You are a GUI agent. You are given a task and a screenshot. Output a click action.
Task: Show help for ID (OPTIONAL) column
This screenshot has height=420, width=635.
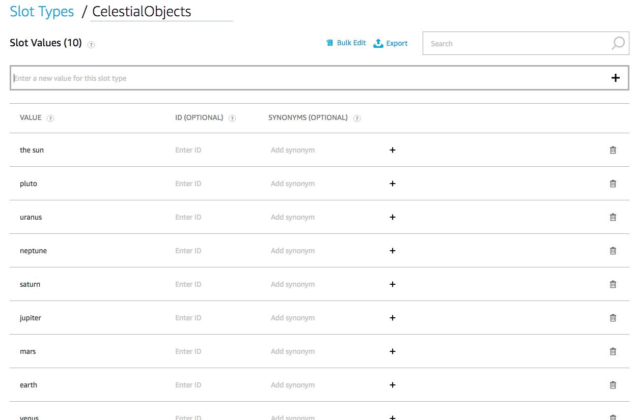click(232, 118)
